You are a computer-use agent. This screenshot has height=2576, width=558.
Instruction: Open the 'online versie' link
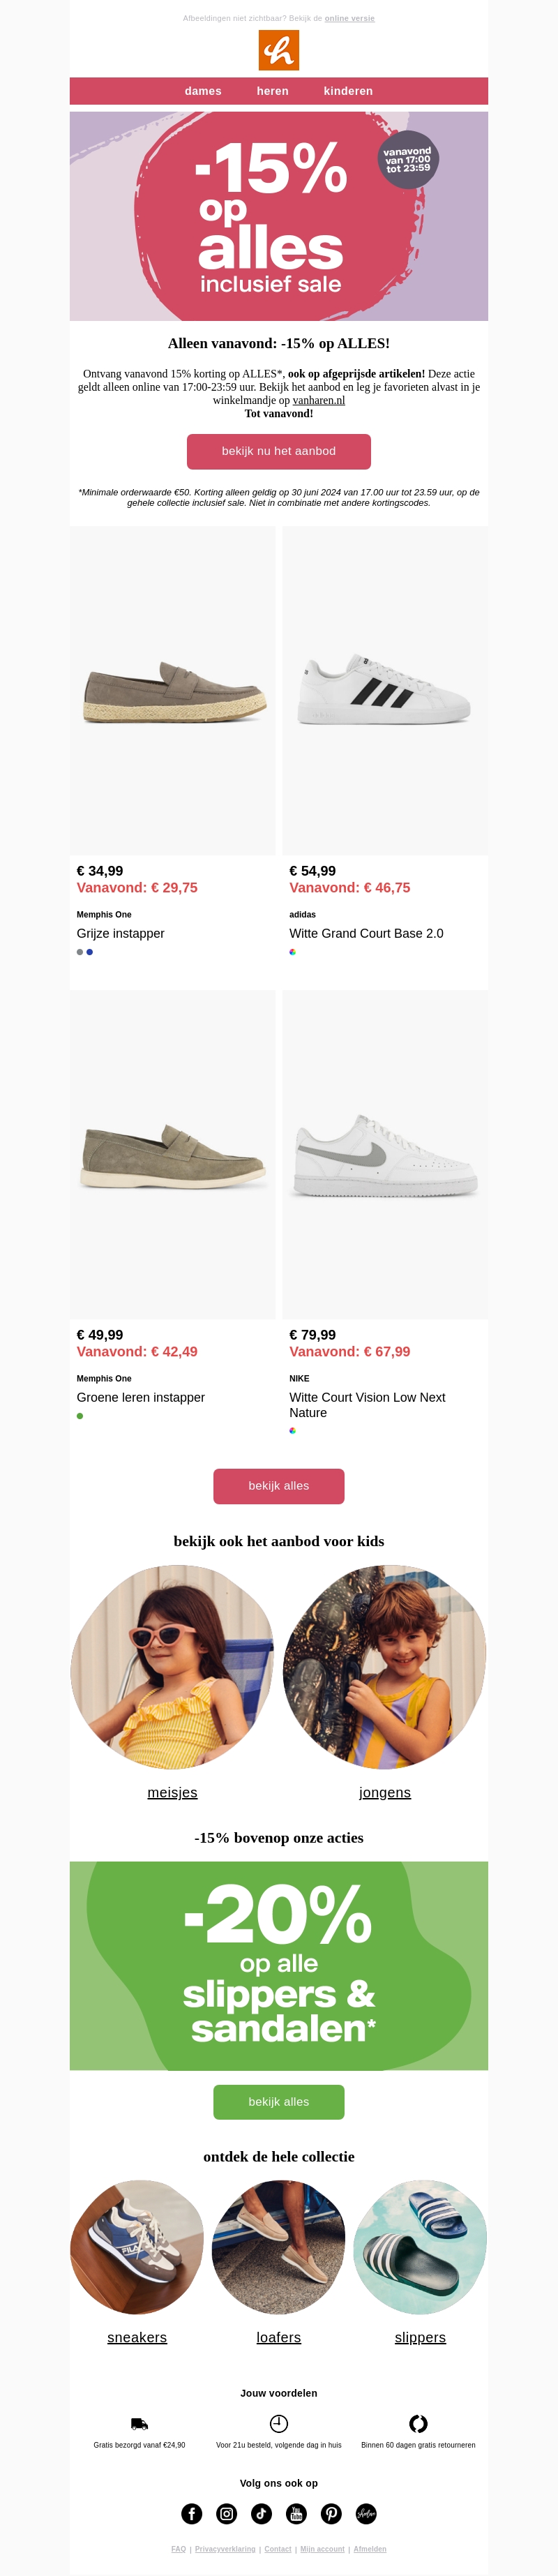349,18
